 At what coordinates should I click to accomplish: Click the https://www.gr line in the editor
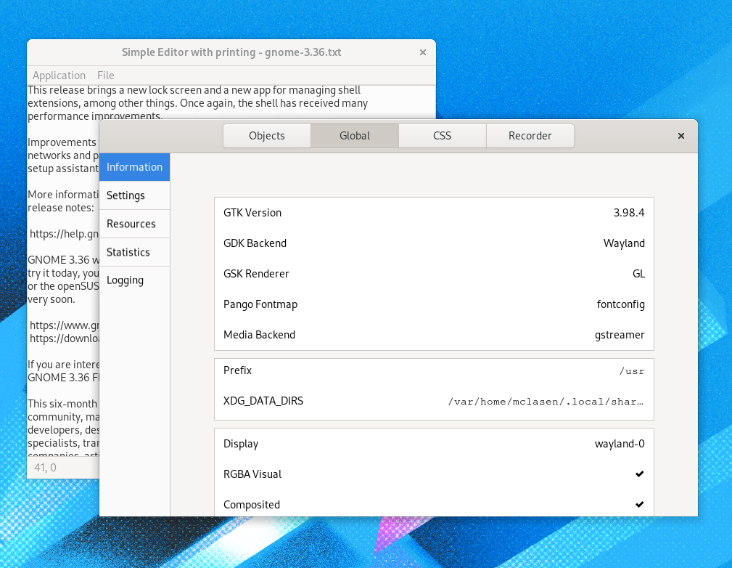64,325
